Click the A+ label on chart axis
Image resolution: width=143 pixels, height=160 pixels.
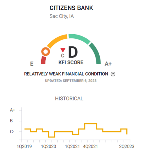point(13,110)
